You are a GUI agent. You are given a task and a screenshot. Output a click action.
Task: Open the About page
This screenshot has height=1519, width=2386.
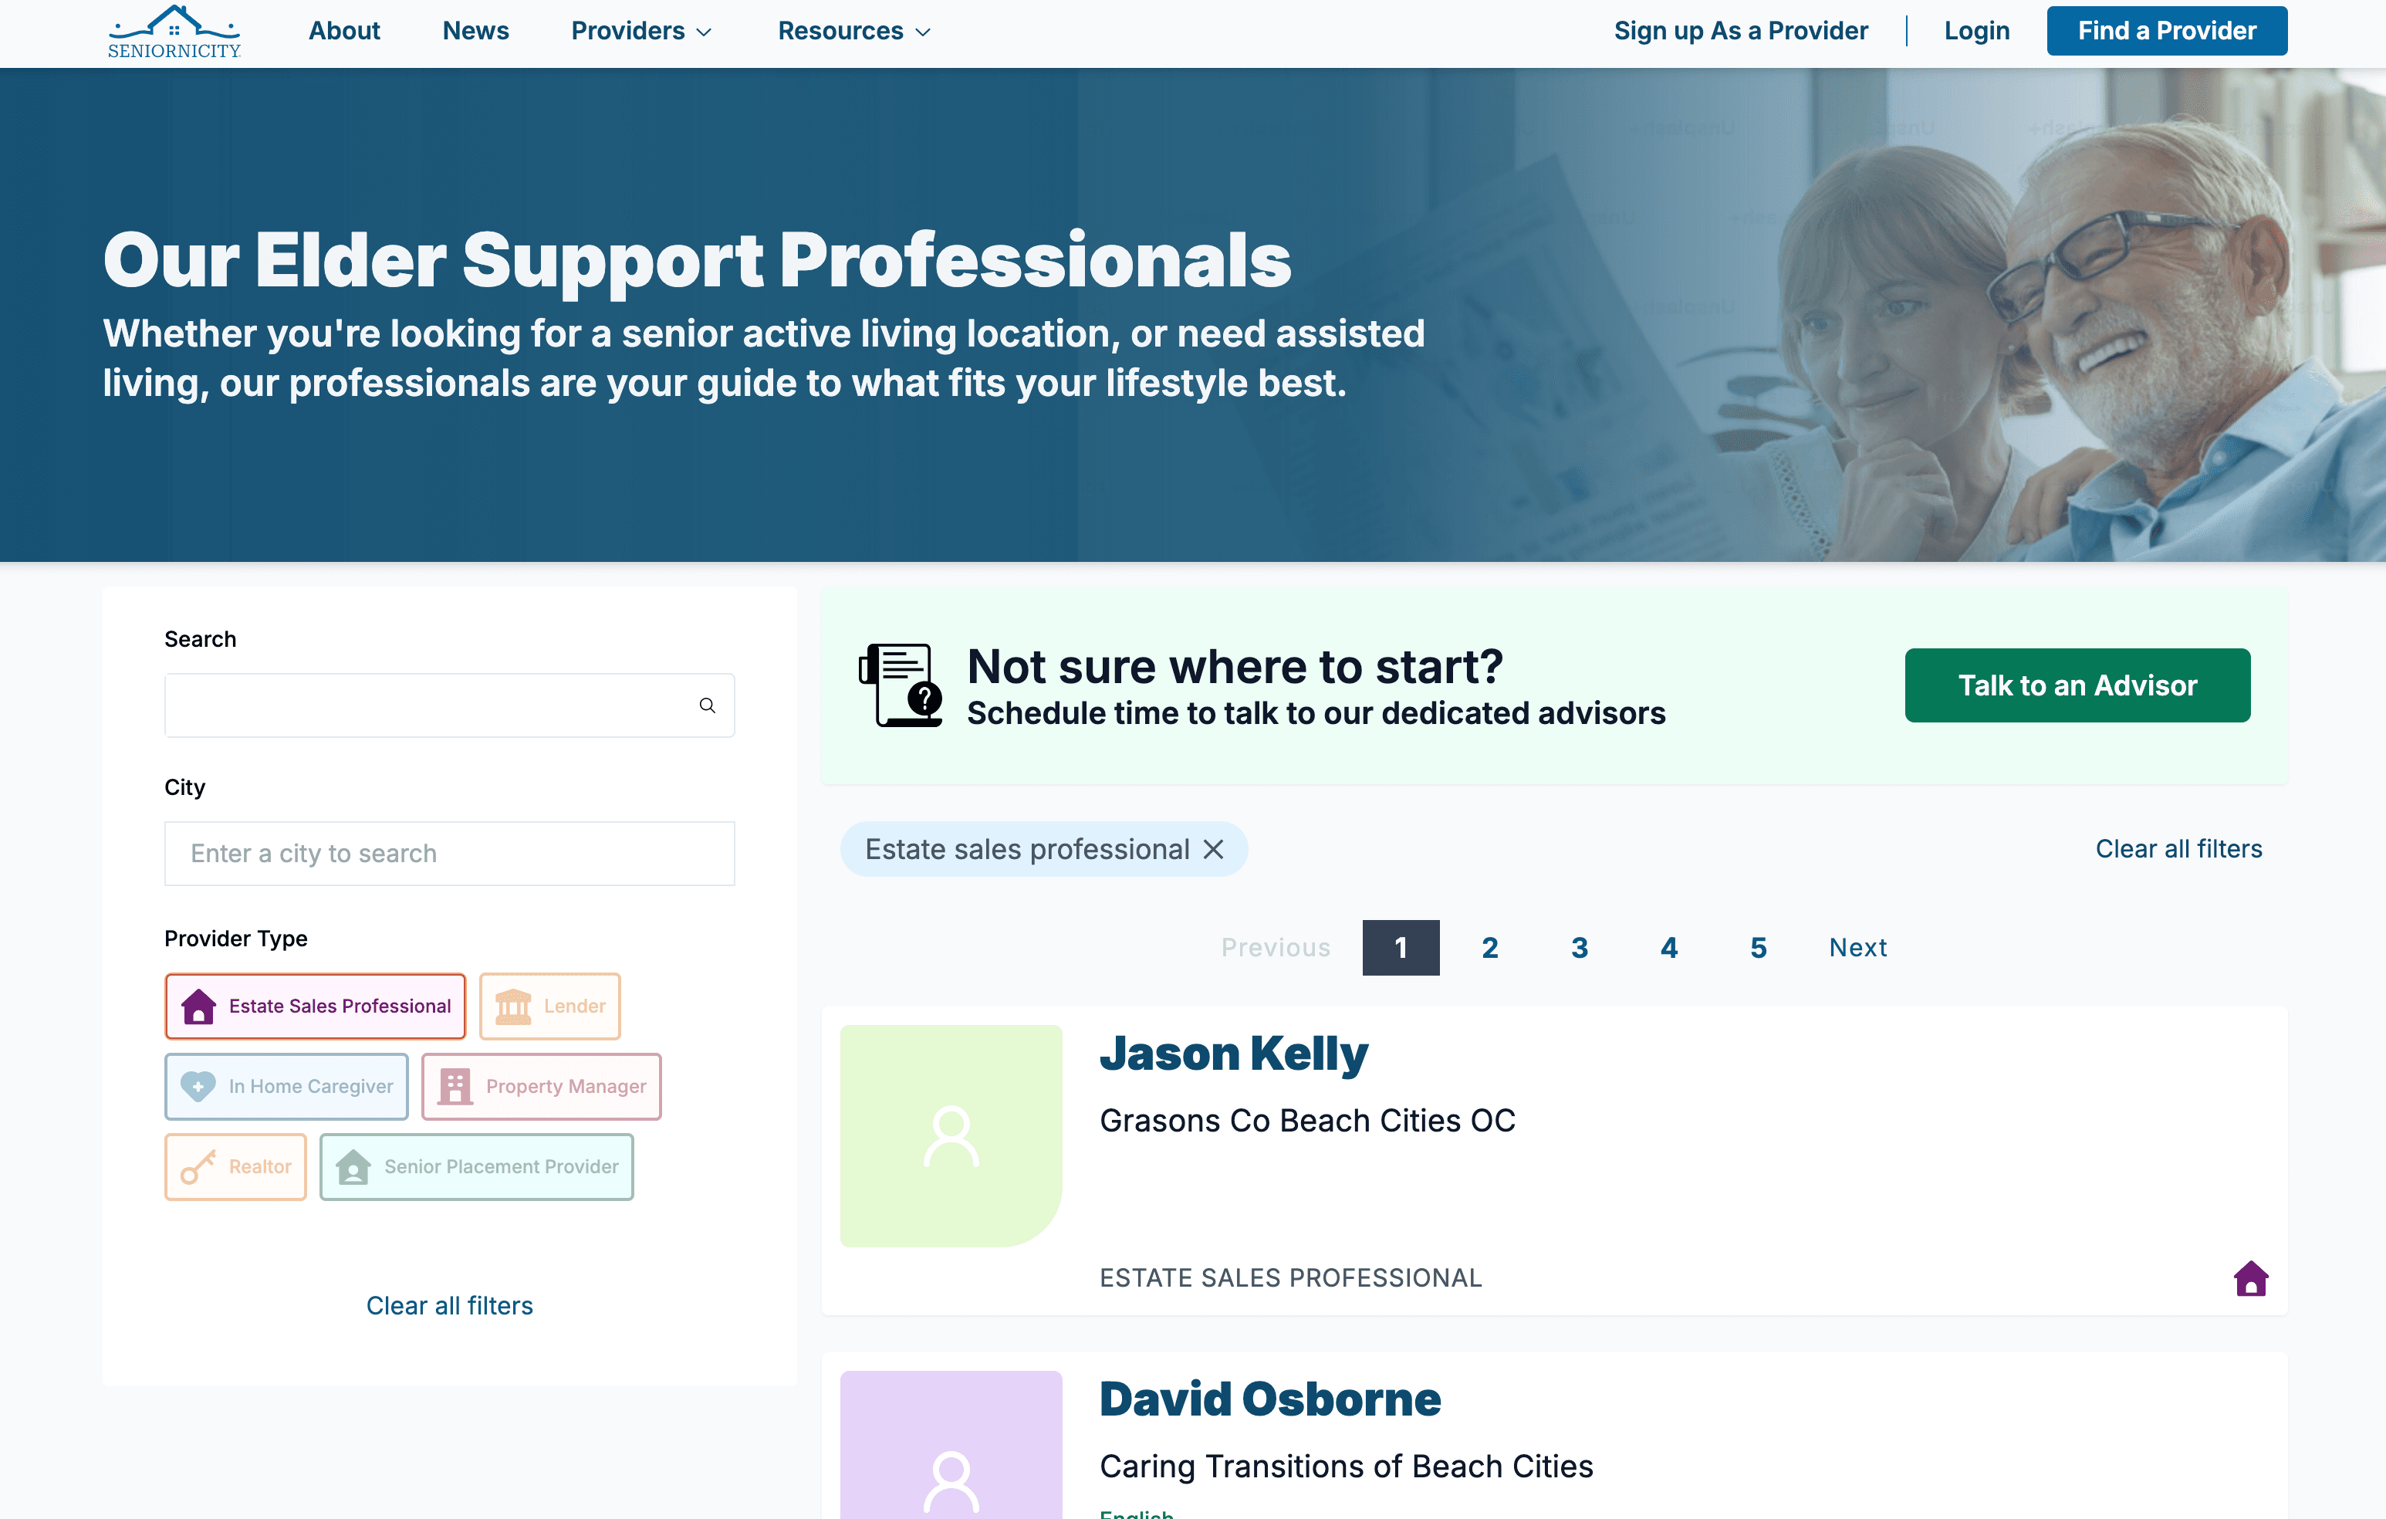click(x=344, y=31)
